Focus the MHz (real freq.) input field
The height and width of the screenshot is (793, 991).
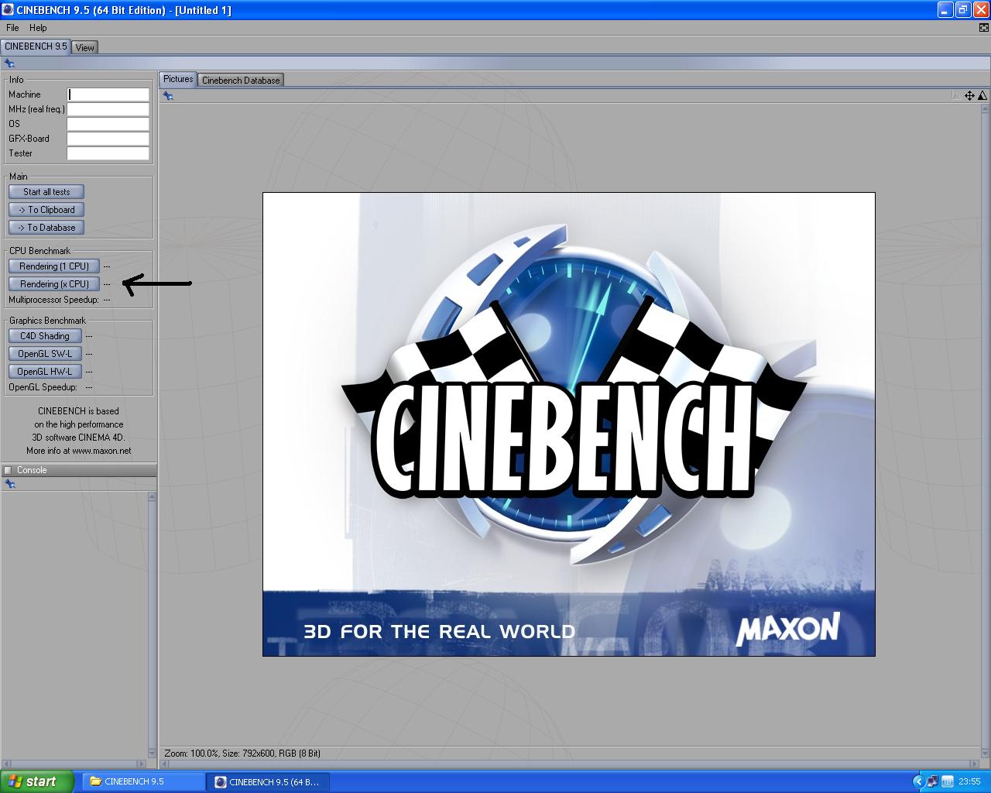click(108, 109)
